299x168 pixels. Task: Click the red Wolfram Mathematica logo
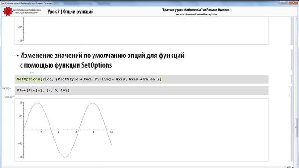[x=8, y=11]
